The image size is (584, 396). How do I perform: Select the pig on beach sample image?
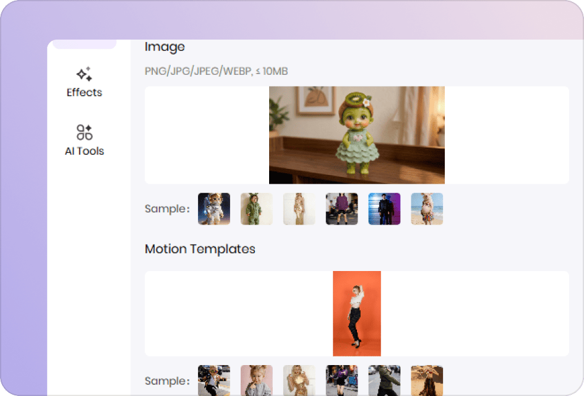click(x=427, y=209)
